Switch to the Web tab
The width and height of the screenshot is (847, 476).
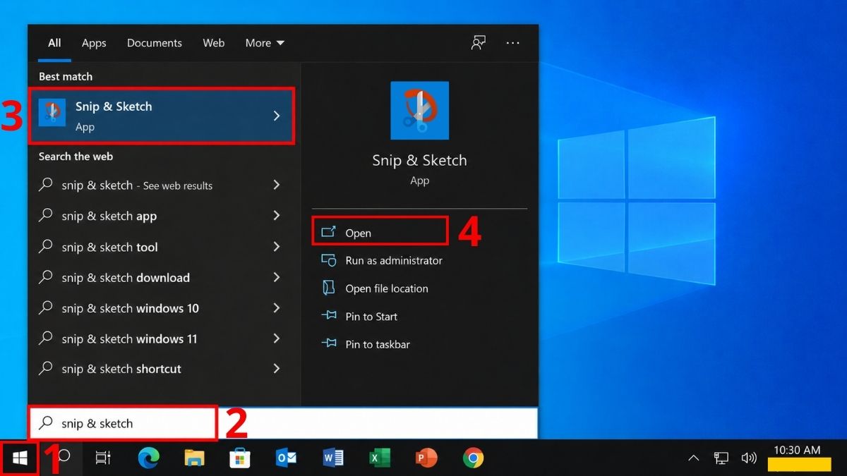pyautogui.click(x=214, y=43)
